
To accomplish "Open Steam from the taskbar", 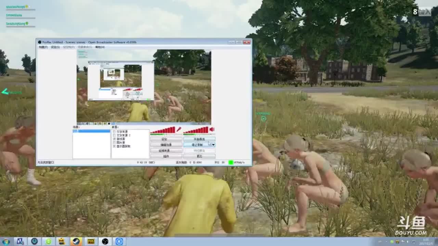I will pyautogui.click(x=76, y=241).
